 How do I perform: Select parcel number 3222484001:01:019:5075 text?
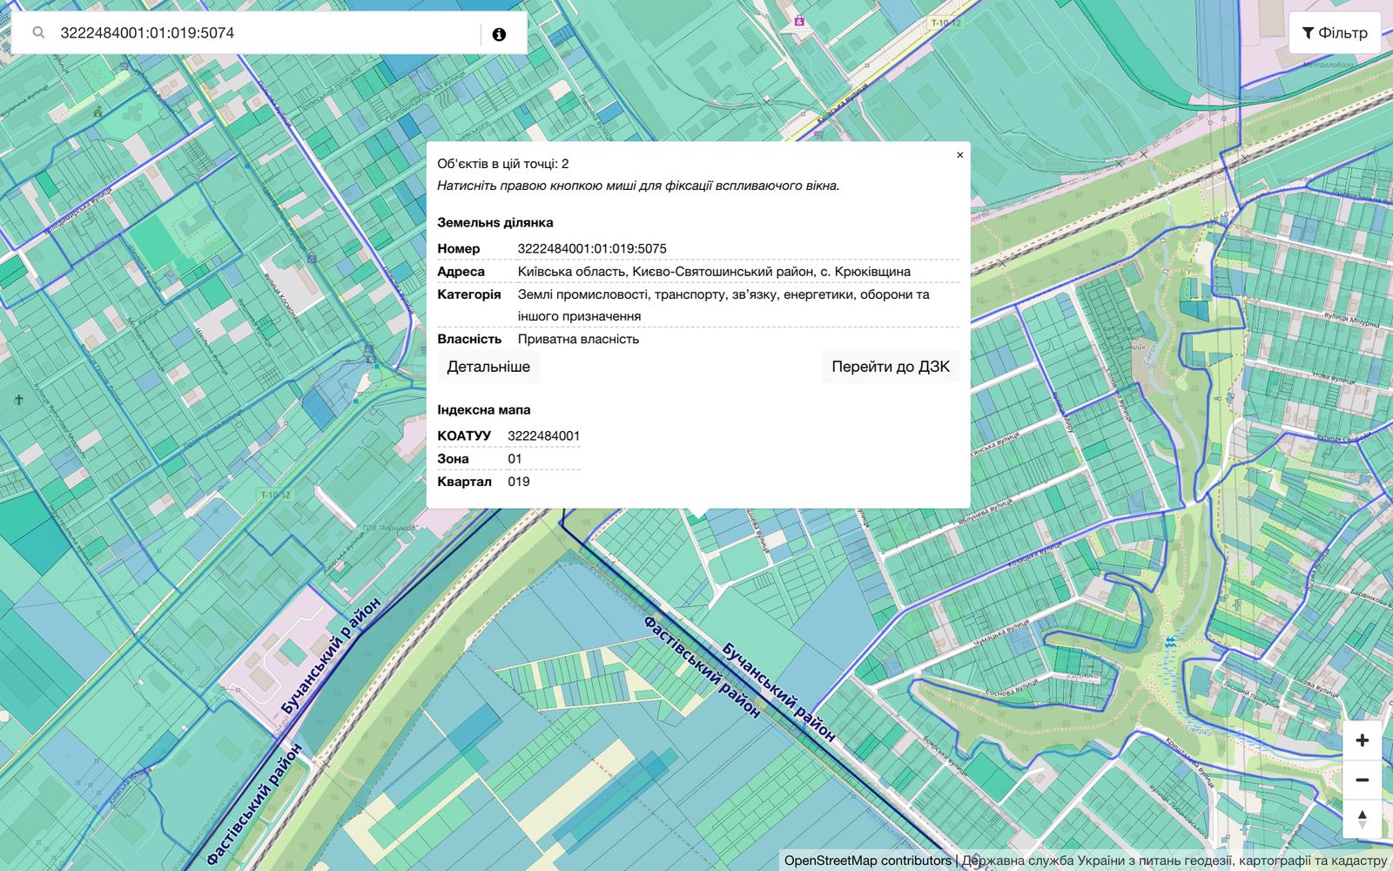click(592, 248)
